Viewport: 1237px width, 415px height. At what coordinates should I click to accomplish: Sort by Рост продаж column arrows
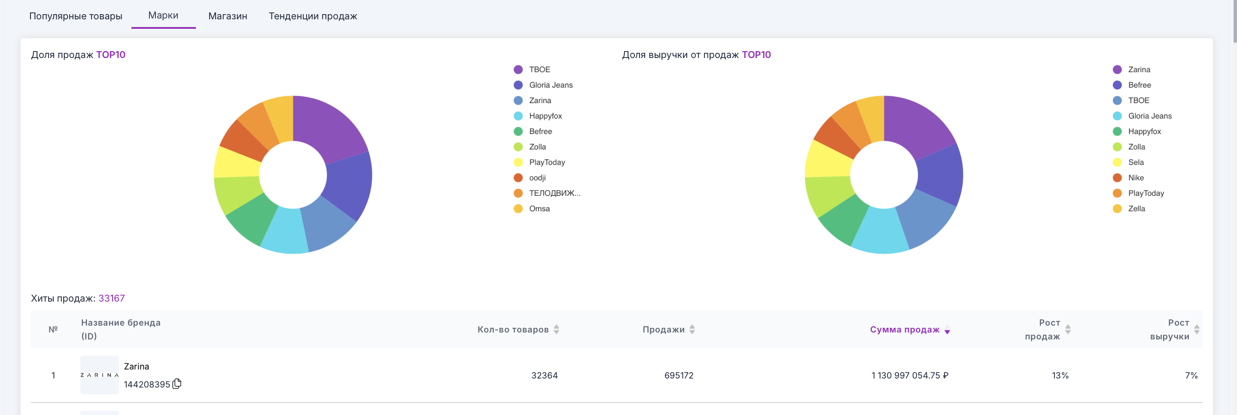point(1068,329)
